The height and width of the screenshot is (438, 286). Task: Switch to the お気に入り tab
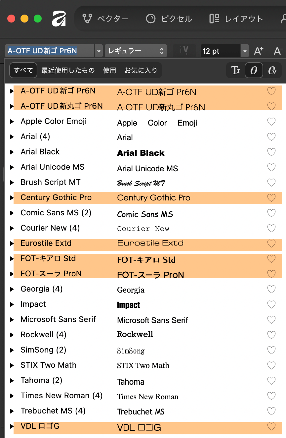pos(141,70)
